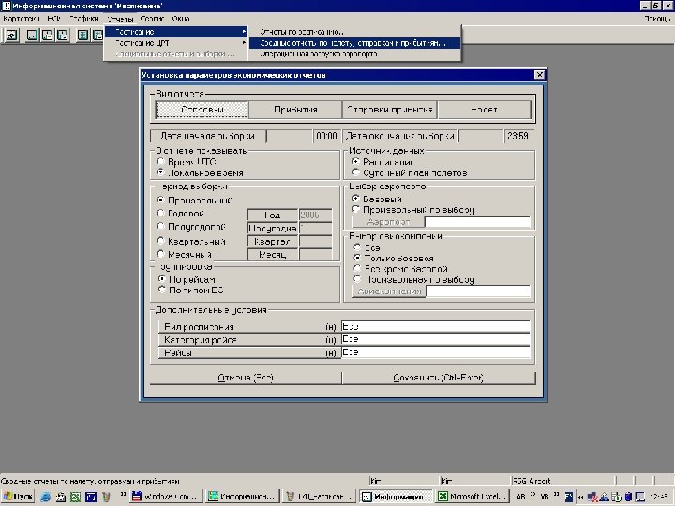
Task: Open the 'Графики' menu
Action: [84, 19]
